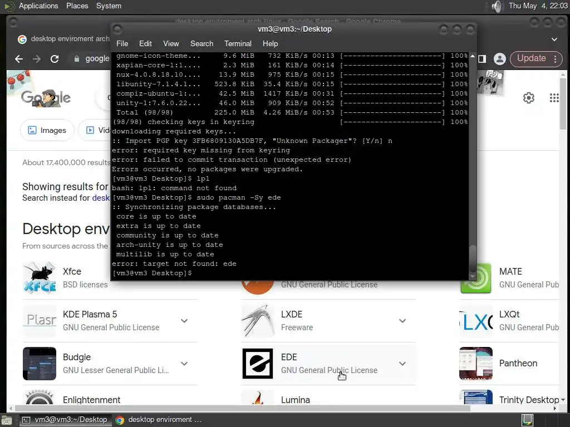Click the clock in top panel

(538, 6)
